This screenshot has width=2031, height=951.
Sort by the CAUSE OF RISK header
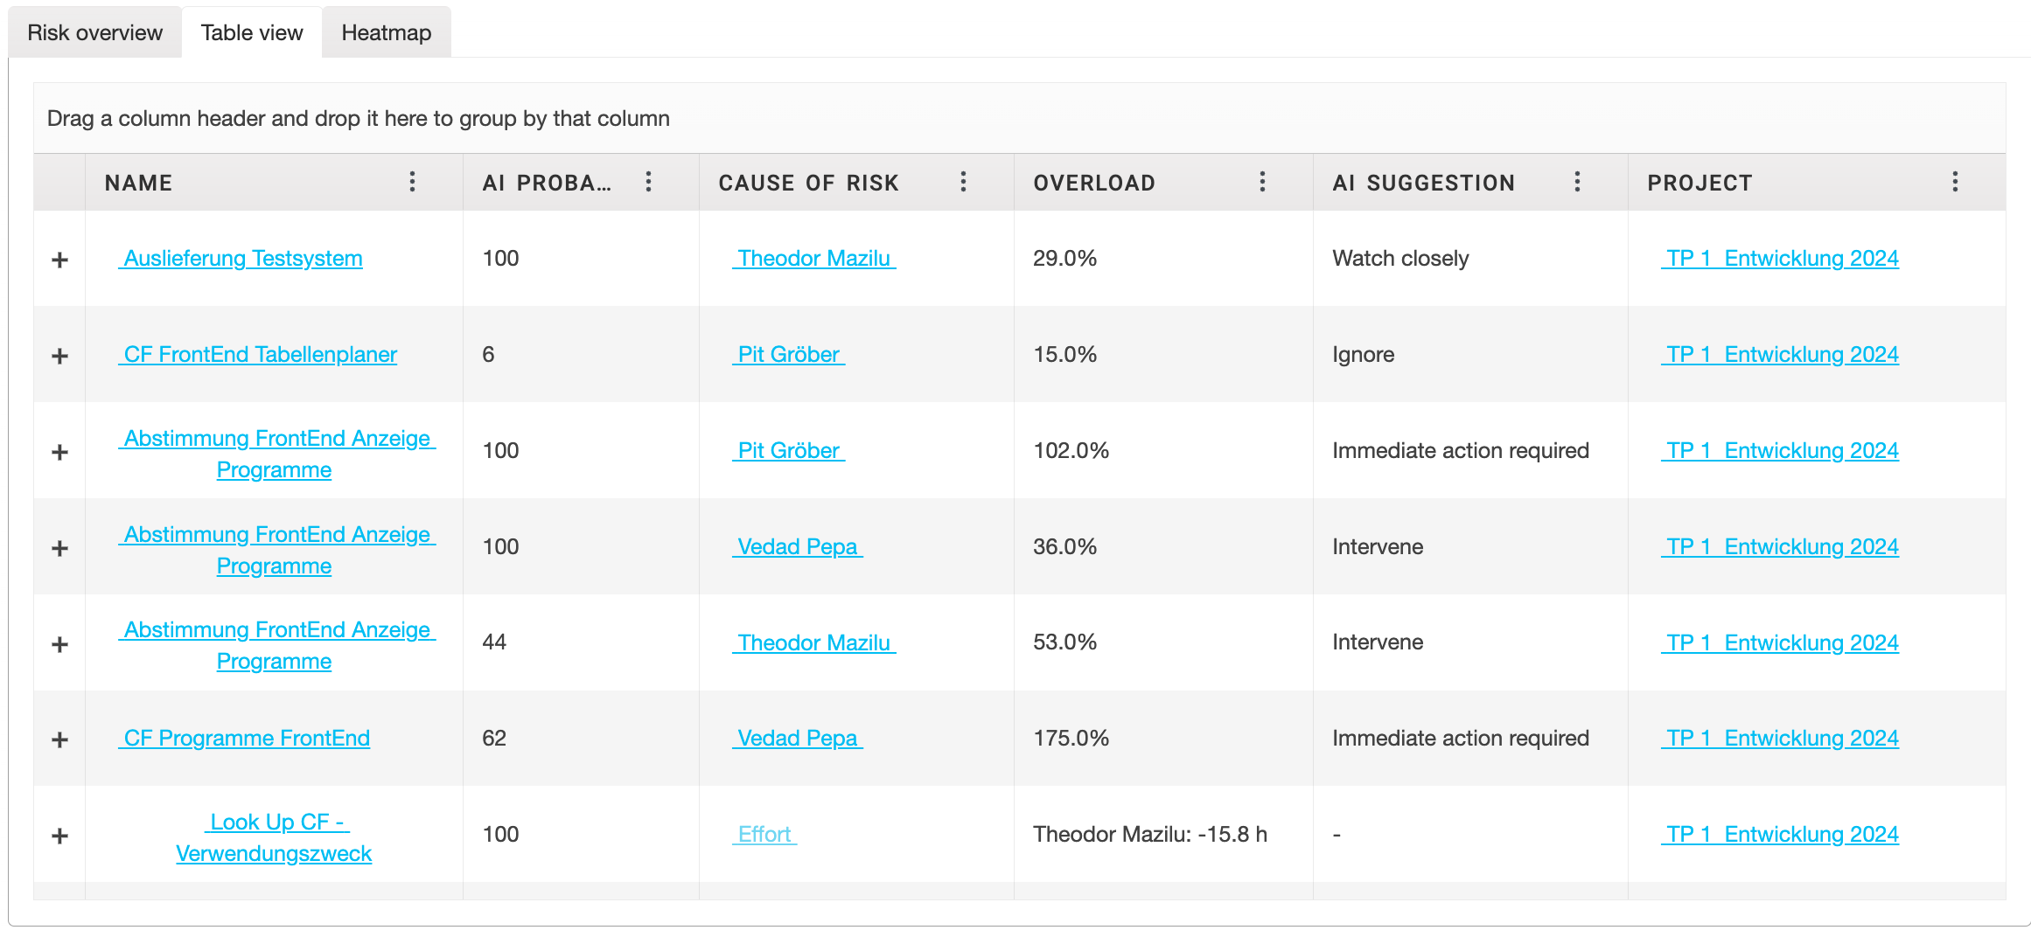(809, 183)
